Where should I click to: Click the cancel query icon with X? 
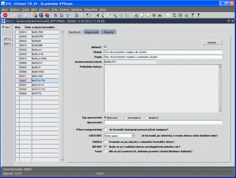pos(47,15)
